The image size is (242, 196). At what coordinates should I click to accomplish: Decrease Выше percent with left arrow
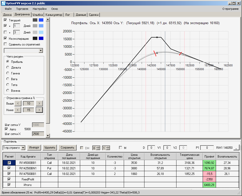[x=18, y=103]
